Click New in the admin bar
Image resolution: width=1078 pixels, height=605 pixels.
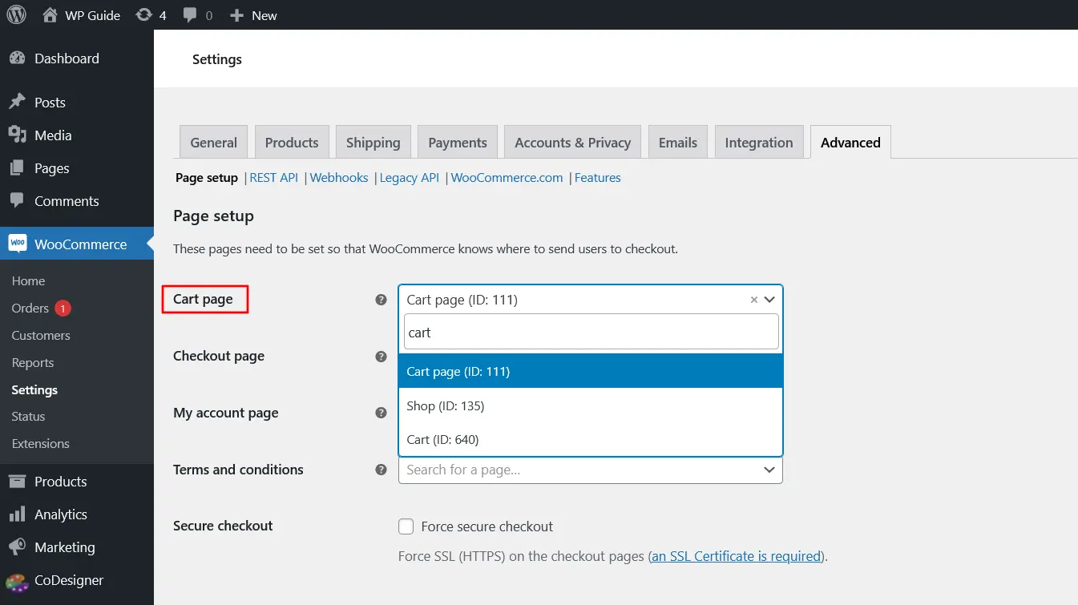264,15
